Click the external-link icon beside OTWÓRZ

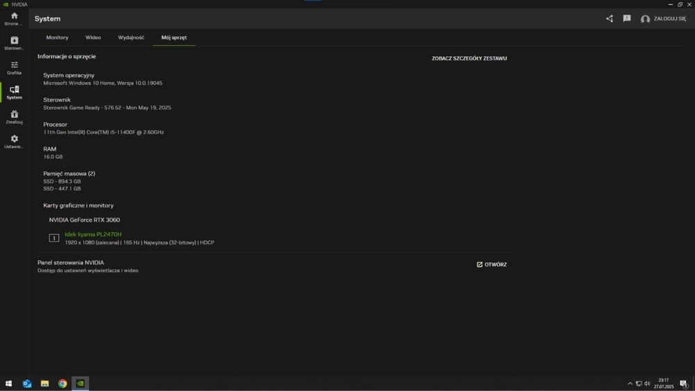pos(479,265)
